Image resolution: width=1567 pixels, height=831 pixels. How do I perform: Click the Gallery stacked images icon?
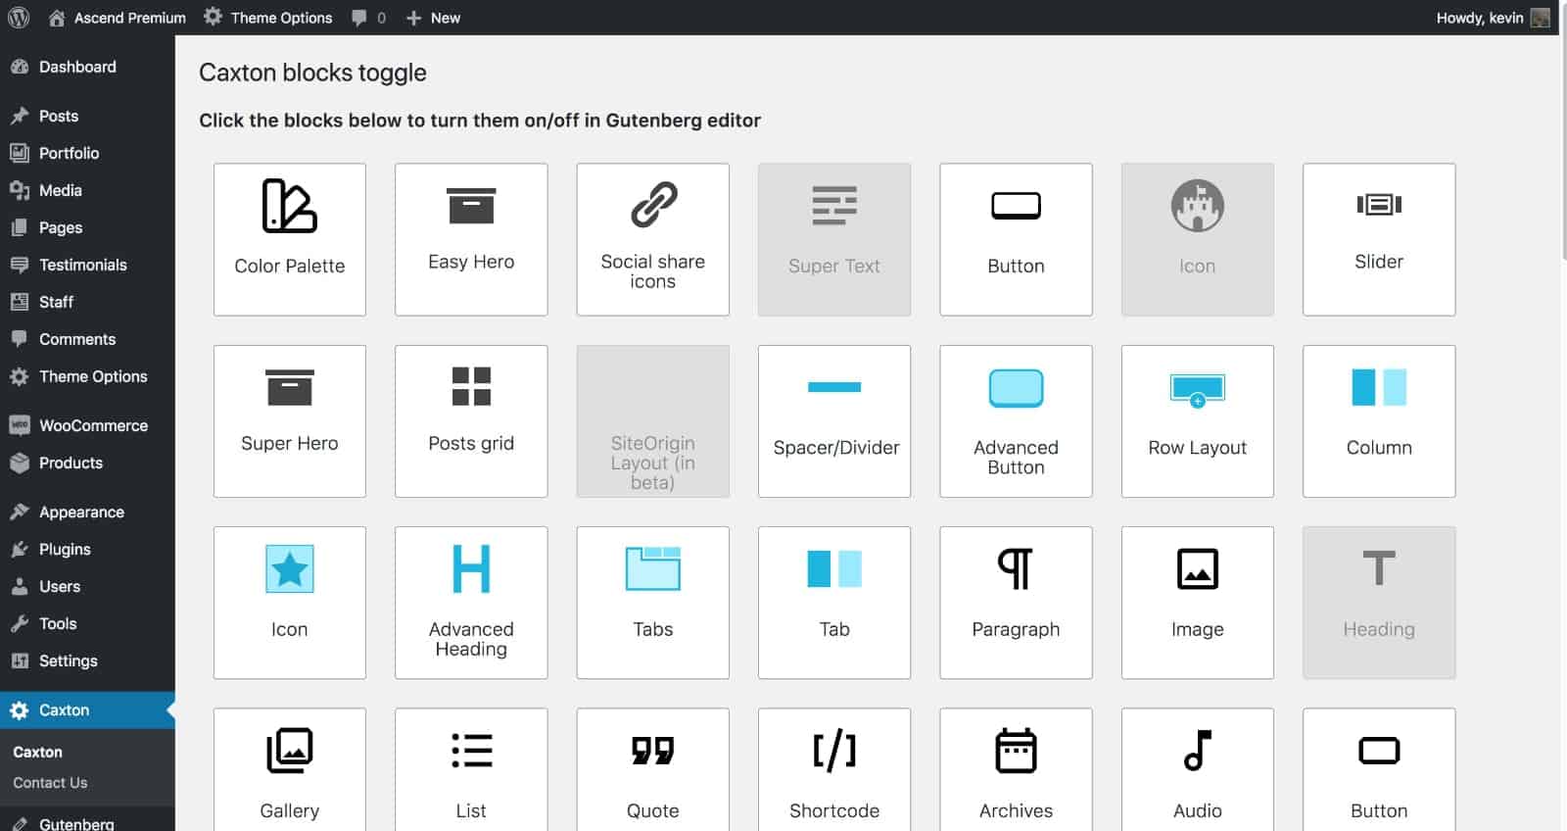point(289,751)
